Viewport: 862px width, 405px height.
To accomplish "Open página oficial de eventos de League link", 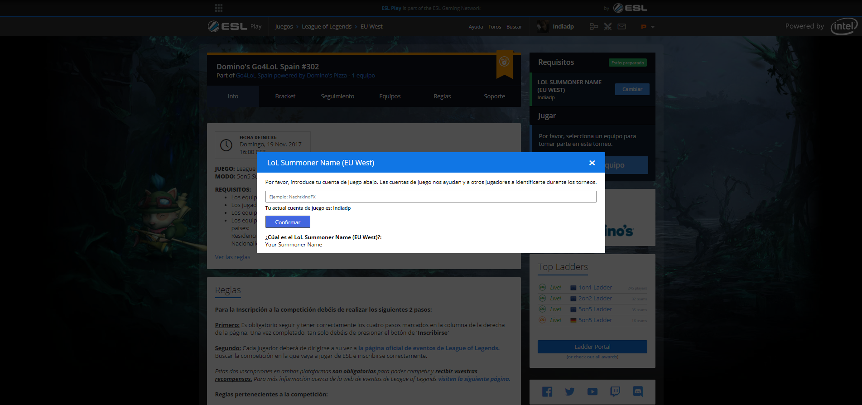I will (x=429, y=348).
